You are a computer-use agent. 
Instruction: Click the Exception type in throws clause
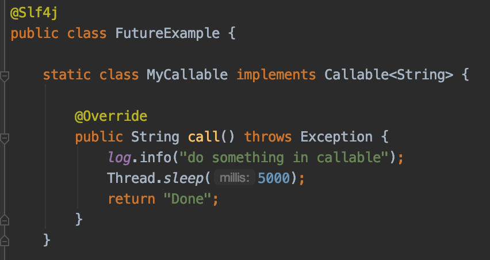pyautogui.click(x=336, y=137)
